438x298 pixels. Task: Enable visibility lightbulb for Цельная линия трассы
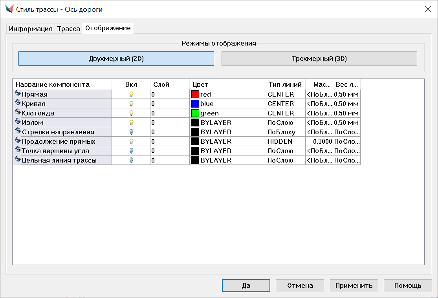131,160
